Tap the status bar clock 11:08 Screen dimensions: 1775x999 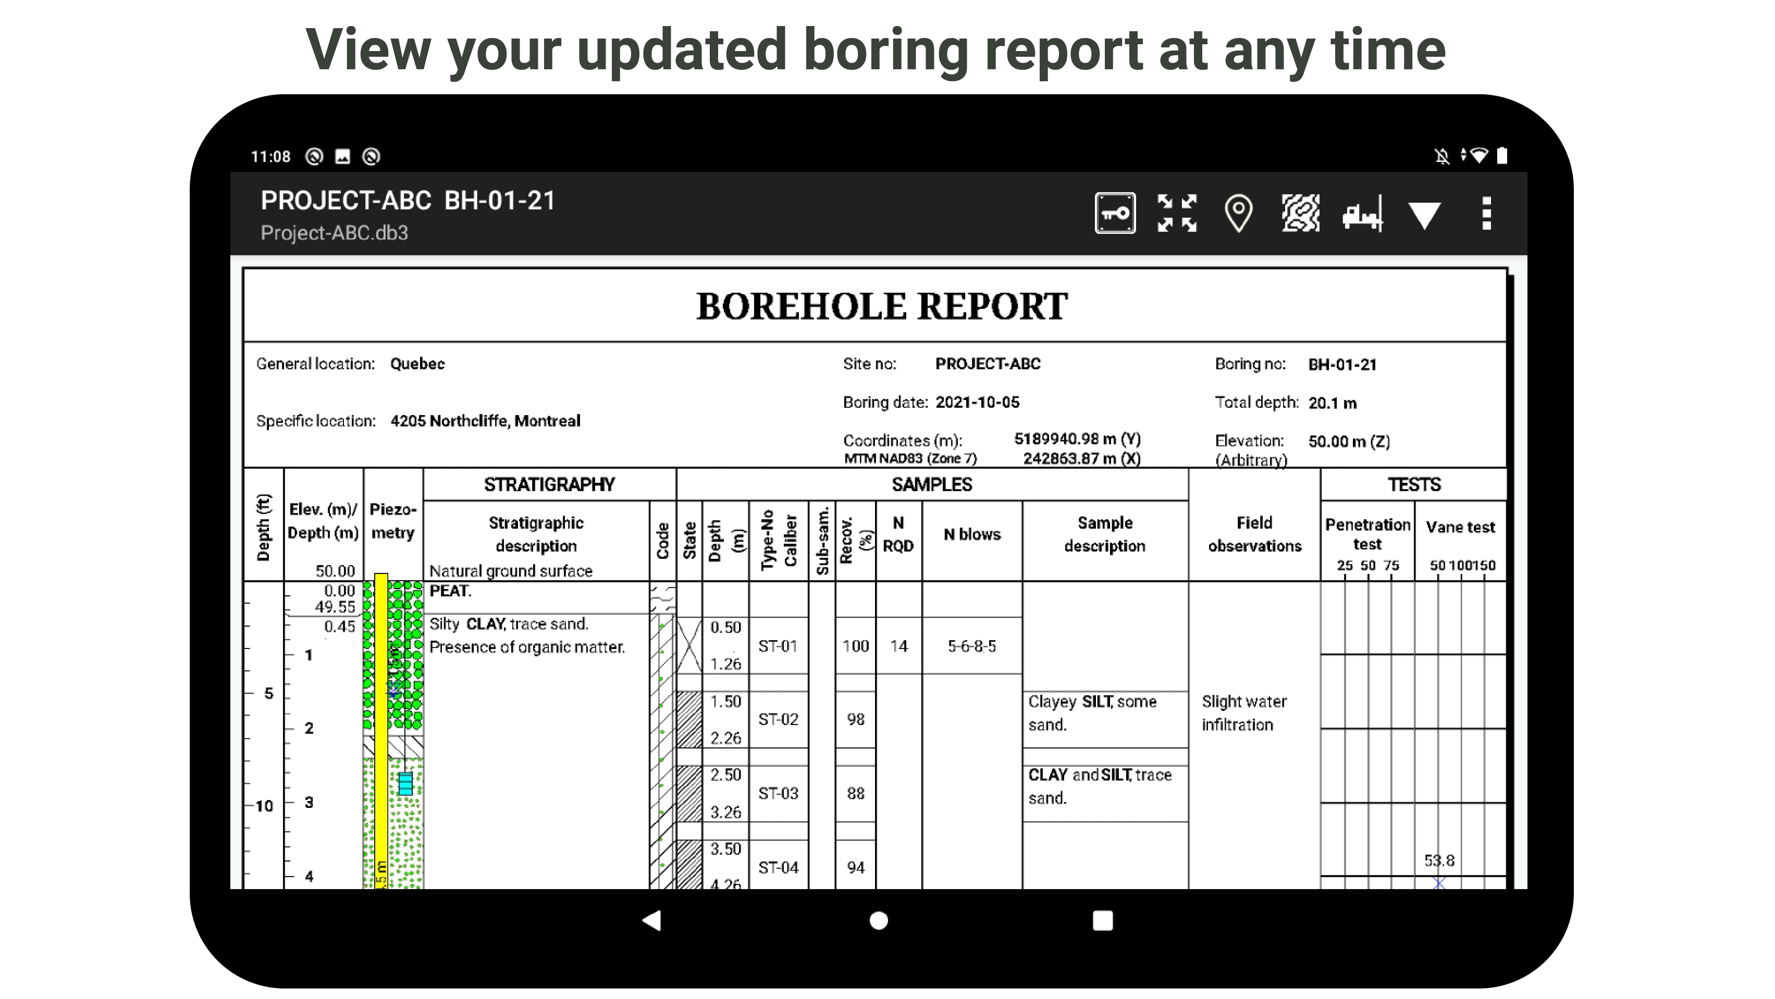click(270, 156)
